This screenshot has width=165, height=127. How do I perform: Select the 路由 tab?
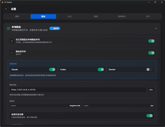(x=43, y=17)
